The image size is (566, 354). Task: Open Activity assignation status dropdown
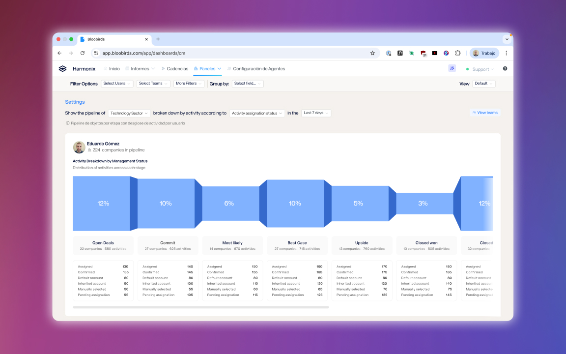[x=257, y=113]
